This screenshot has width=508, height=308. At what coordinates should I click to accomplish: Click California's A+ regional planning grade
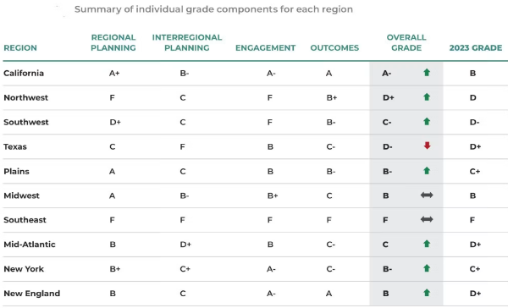114,74
